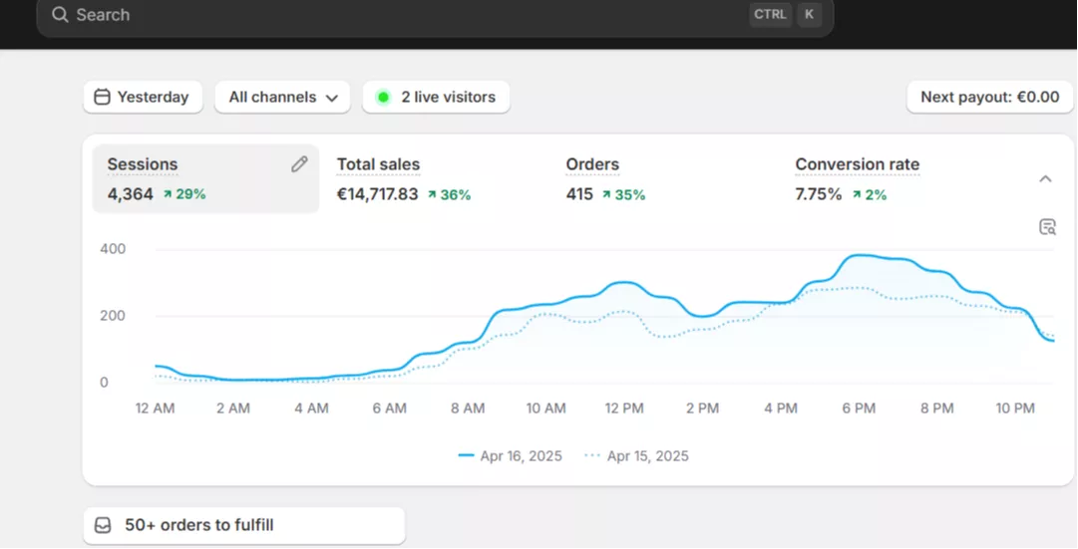Open Next payout €0.00 button

(x=989, y=98)
